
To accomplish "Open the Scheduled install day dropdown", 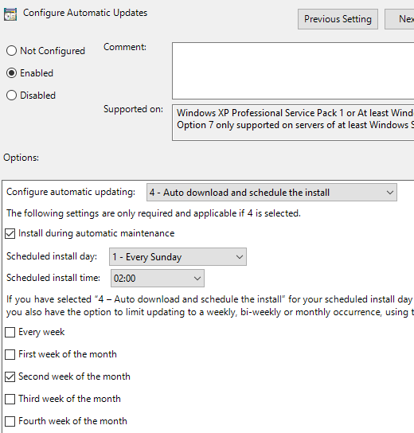I will coord(178,257).
